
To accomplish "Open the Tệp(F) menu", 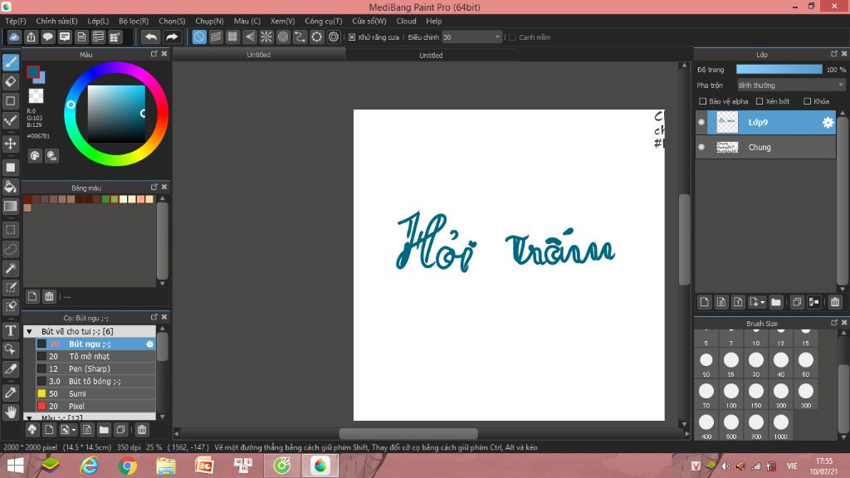I will point(16,21).
